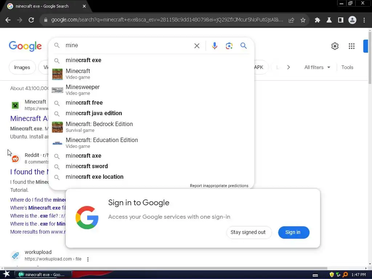
Task: Click the taskbar start star icon
Action: pos(6,275)
